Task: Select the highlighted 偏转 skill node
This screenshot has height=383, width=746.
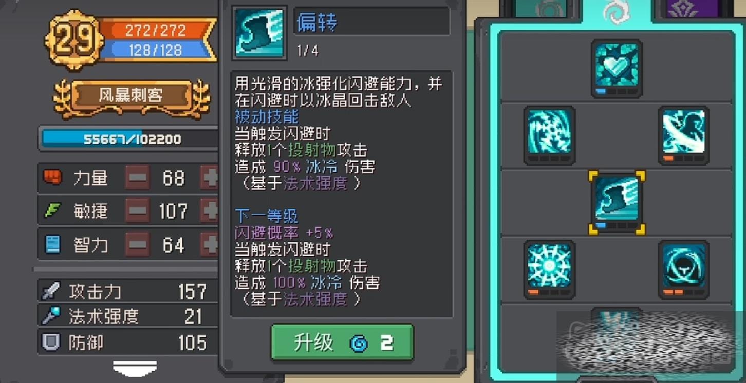Action: click(x=617, y=203)
